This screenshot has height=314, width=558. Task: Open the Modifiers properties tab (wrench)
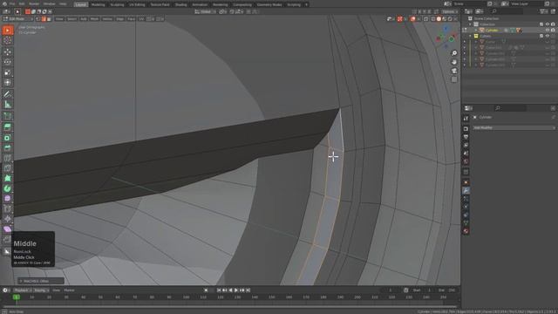[x=466, y=190]
